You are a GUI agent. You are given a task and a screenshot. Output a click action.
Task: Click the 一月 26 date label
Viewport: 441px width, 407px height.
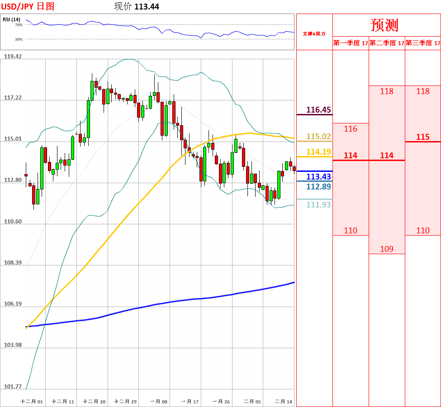[221, 402]
